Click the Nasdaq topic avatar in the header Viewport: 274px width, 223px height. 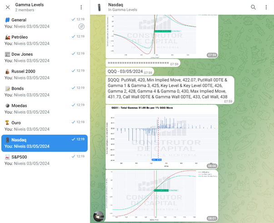click(99, 7)
